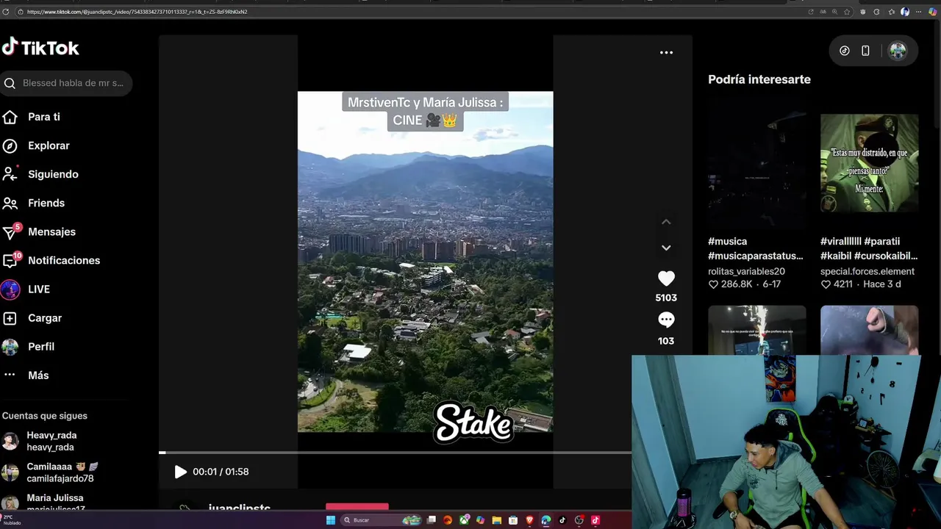
Task: Click weather widget in taskbar corner
Action: click(x=11, y=520)
